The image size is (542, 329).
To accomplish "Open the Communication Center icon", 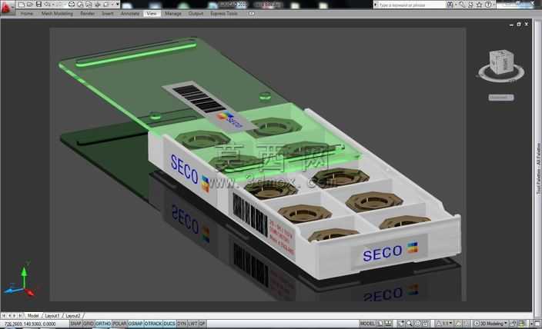I will tap(471, 5).
